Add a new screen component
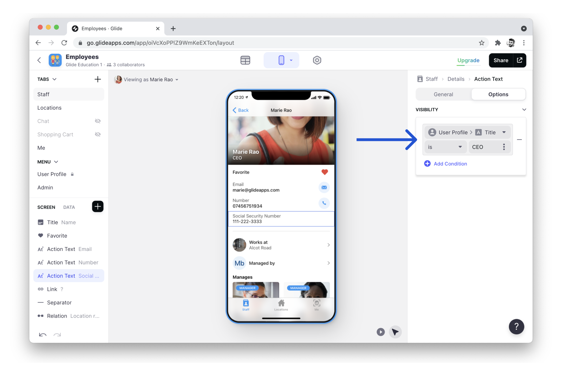Screen dimensions: 563x375 (x=98, y=207)
